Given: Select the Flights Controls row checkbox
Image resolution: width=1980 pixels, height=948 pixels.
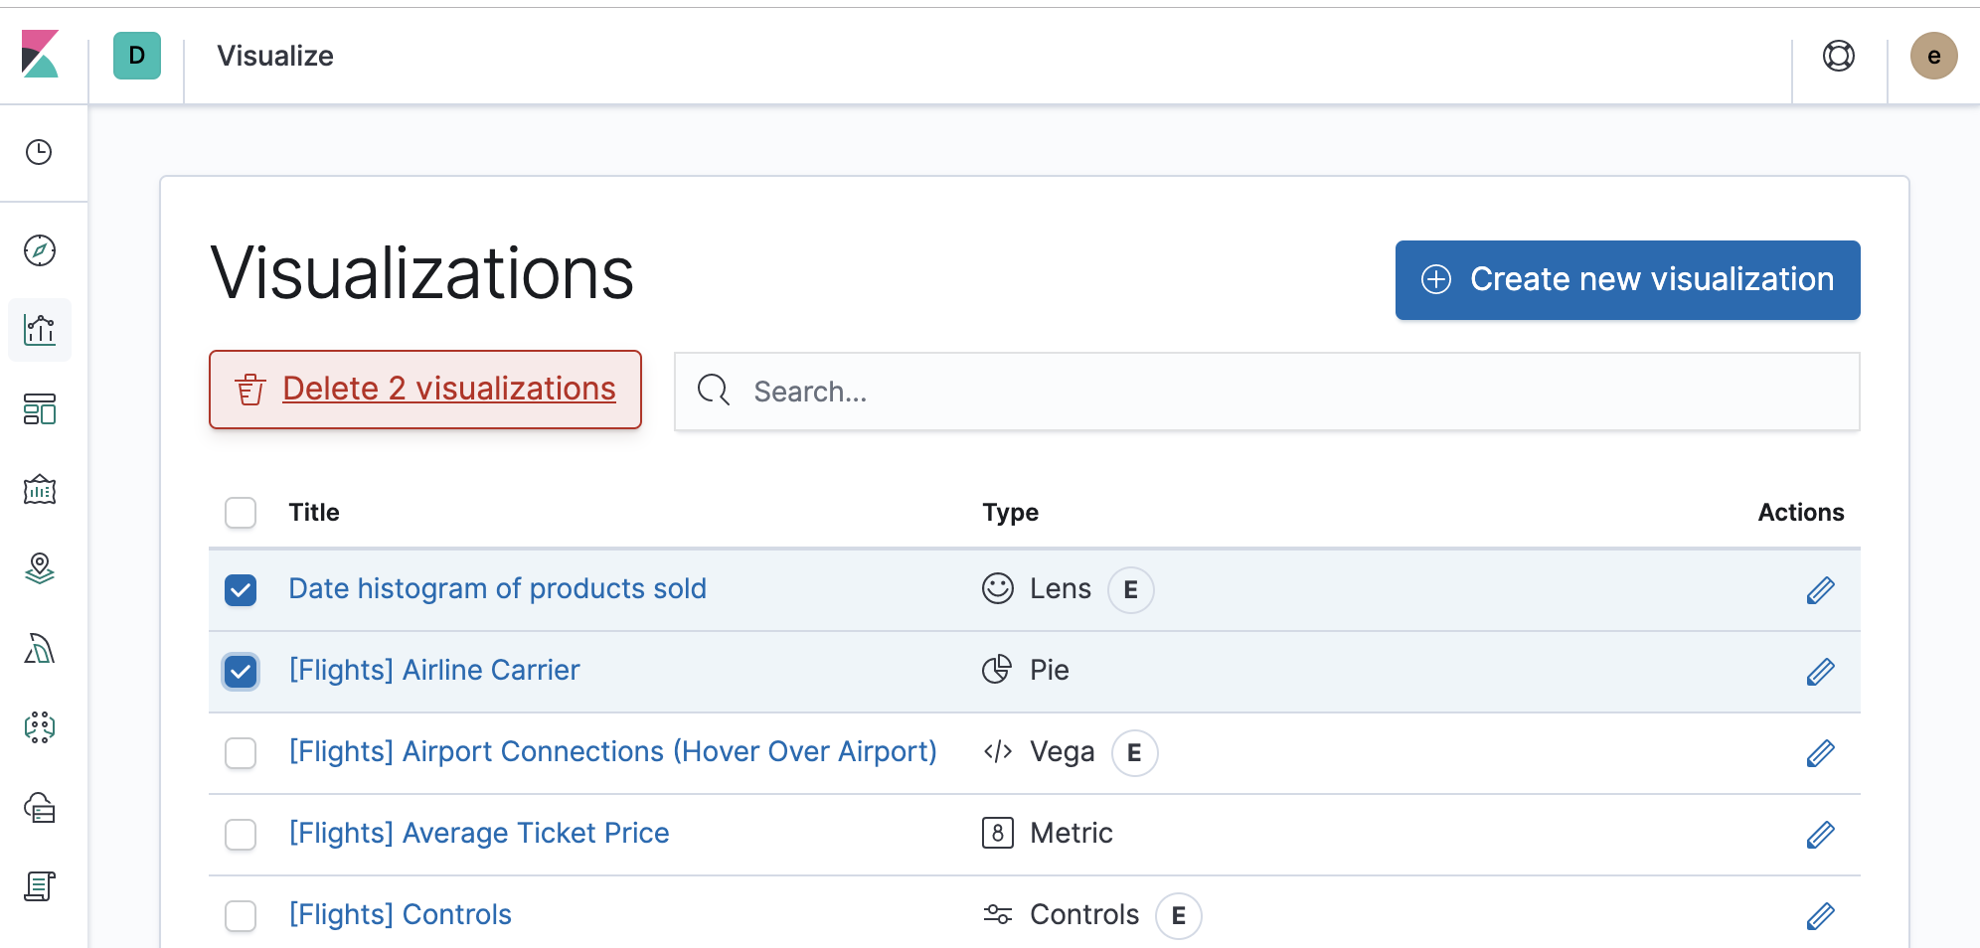Looking at the screenshot, I should [x=241, y=916].
